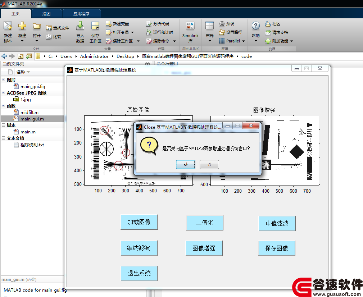363x297 pixels.
Task: Click the 帮助 question mark icon
Action: (255, 26)
